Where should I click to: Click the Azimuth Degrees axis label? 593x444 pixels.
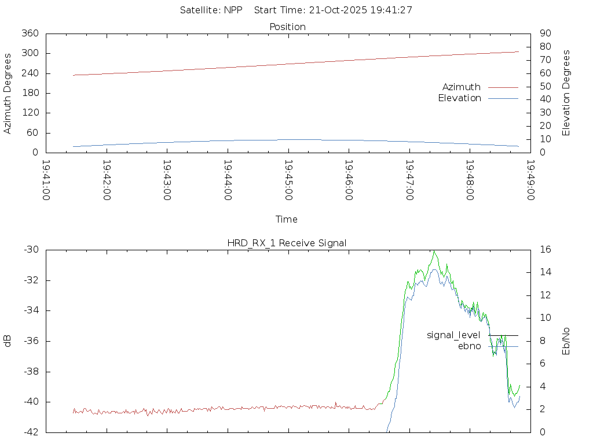[8, 93]
